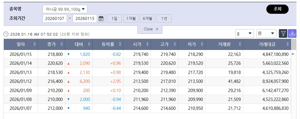Screen dimensions: 300x119
Task: Sort by 고가 column sort arrows
Action: [x=175, y=44]
